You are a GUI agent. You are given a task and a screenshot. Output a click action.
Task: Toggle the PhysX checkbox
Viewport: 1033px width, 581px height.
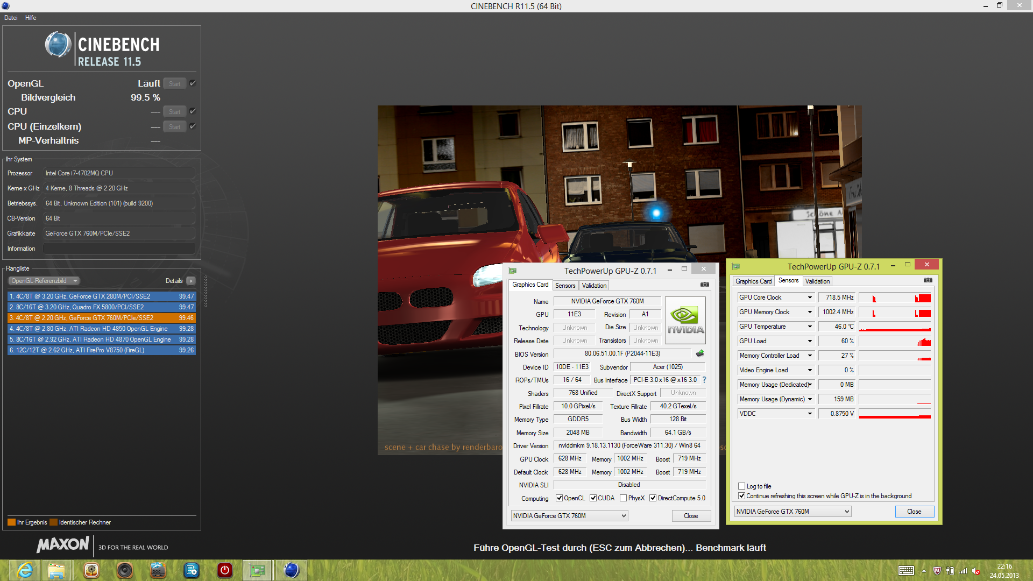(x=623, y=498)
